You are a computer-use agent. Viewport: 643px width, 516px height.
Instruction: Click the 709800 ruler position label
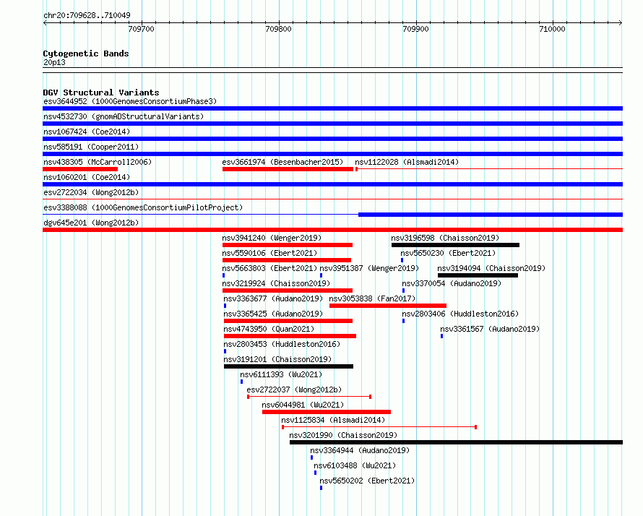pyautogui.click(x=278, y=29)
